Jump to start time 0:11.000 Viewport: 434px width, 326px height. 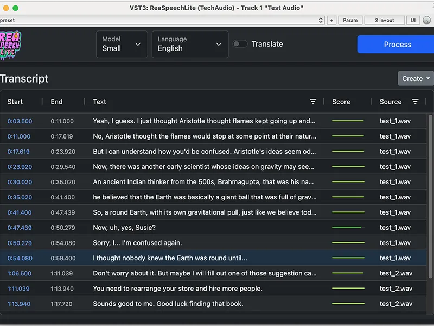pyautogui.click(x=19, y=136)
